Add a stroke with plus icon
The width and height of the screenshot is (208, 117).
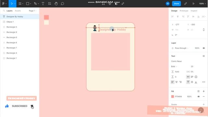(x=204, y=105)
